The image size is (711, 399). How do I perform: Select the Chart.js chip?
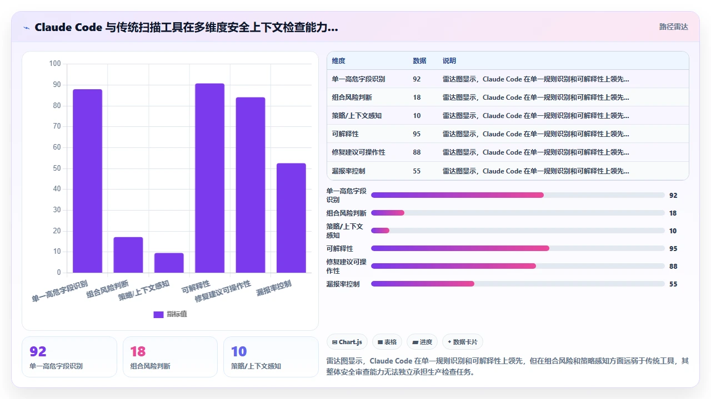(347, 342)
